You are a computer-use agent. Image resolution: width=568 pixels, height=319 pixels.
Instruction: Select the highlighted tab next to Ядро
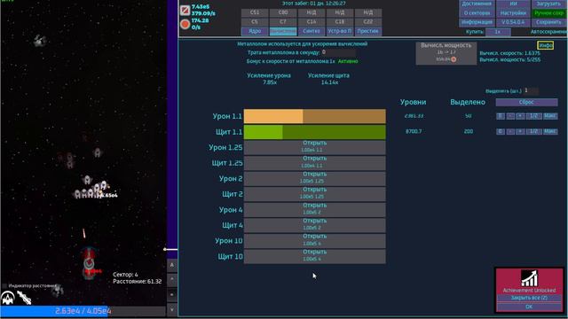click(283, 31)
